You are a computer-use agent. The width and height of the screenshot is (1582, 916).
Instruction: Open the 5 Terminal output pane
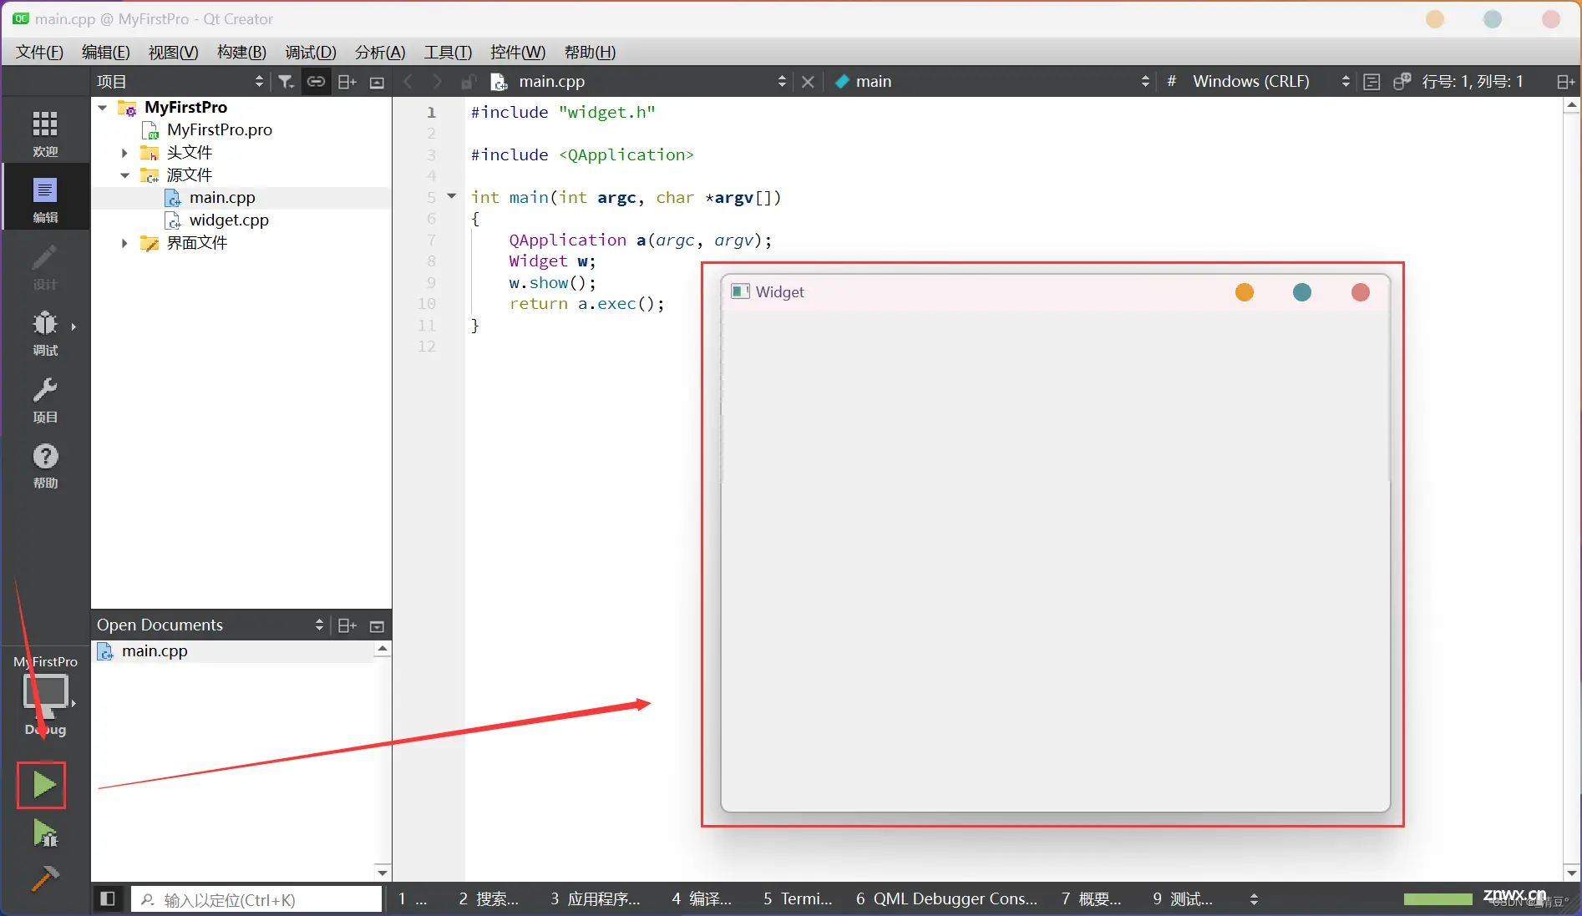point(798,899)
